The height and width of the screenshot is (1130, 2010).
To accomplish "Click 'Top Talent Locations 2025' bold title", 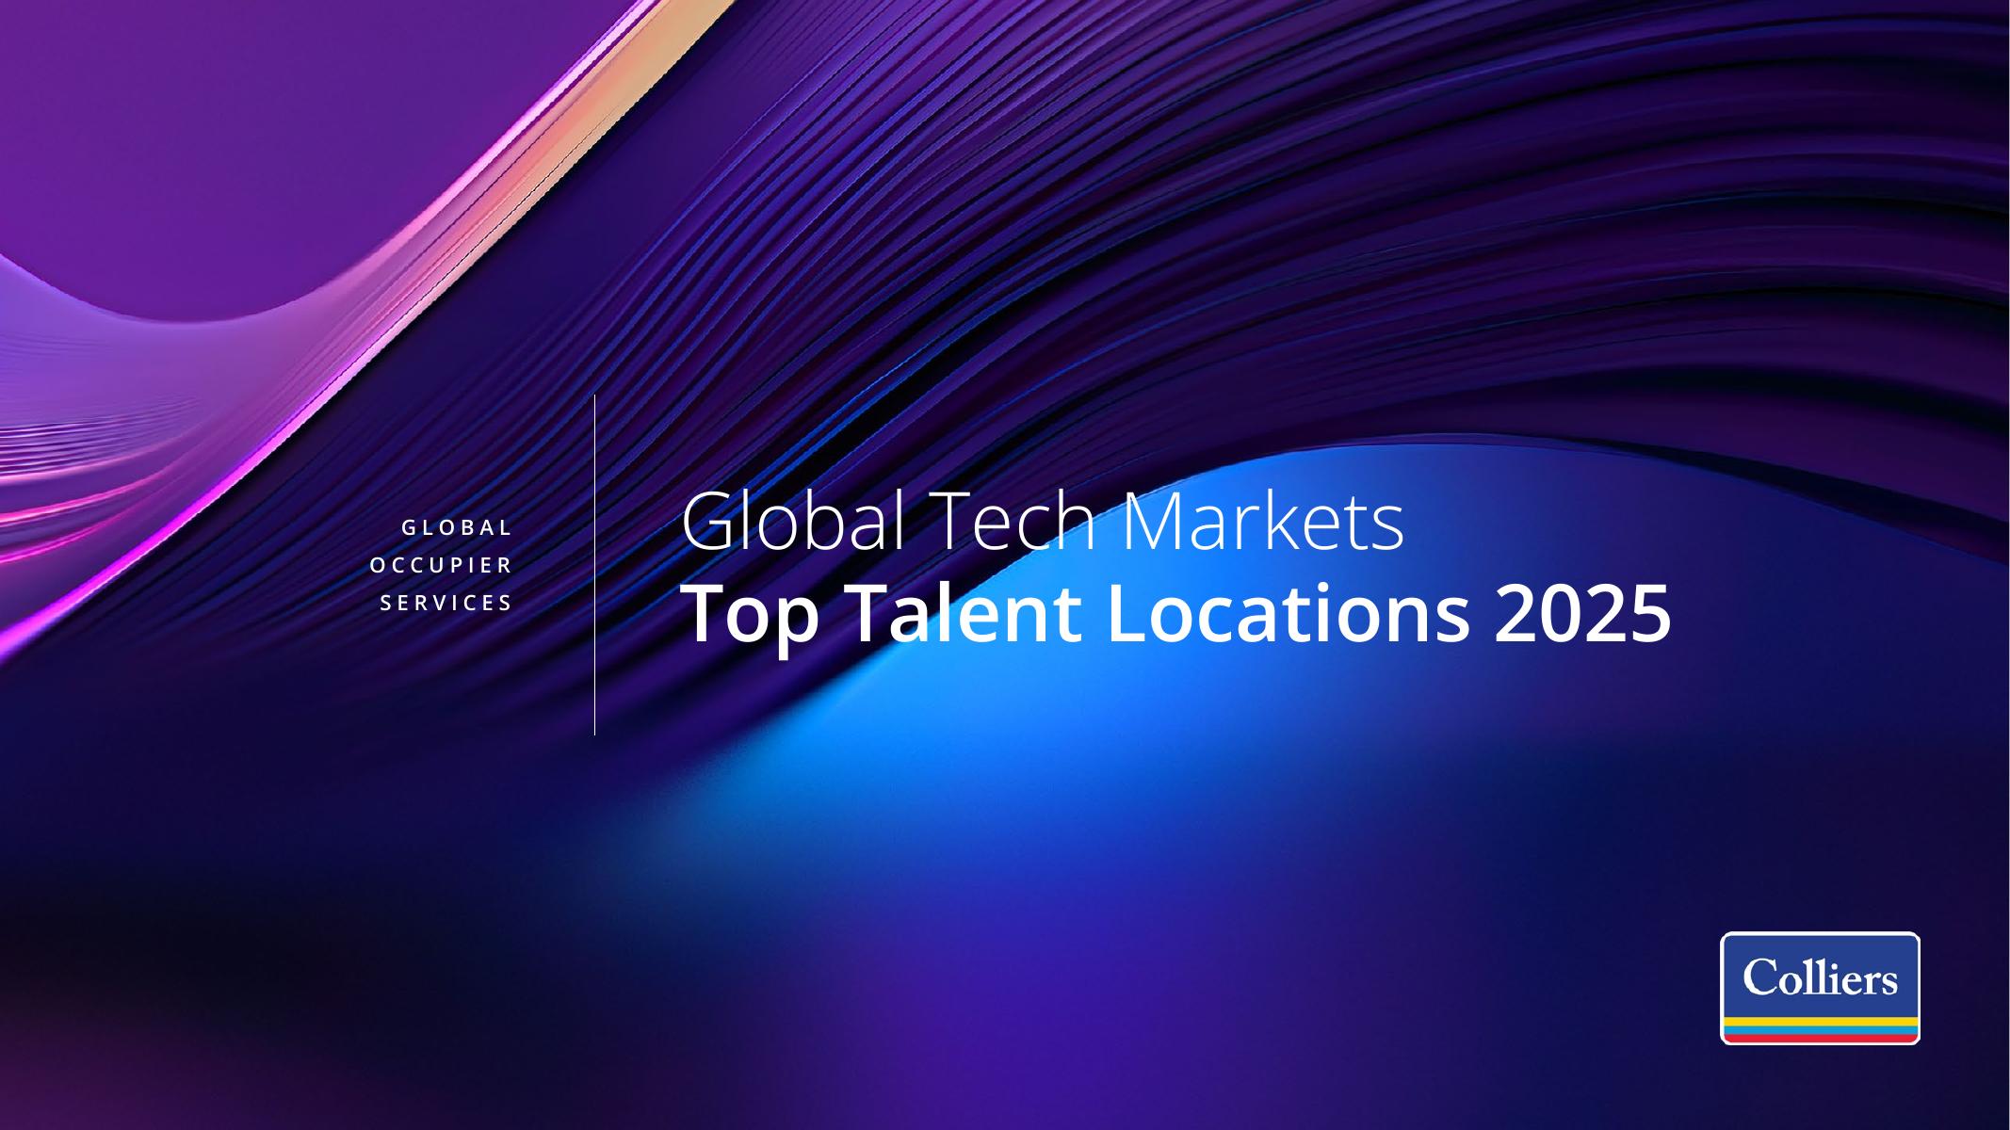I will [x=1177, y=614].
